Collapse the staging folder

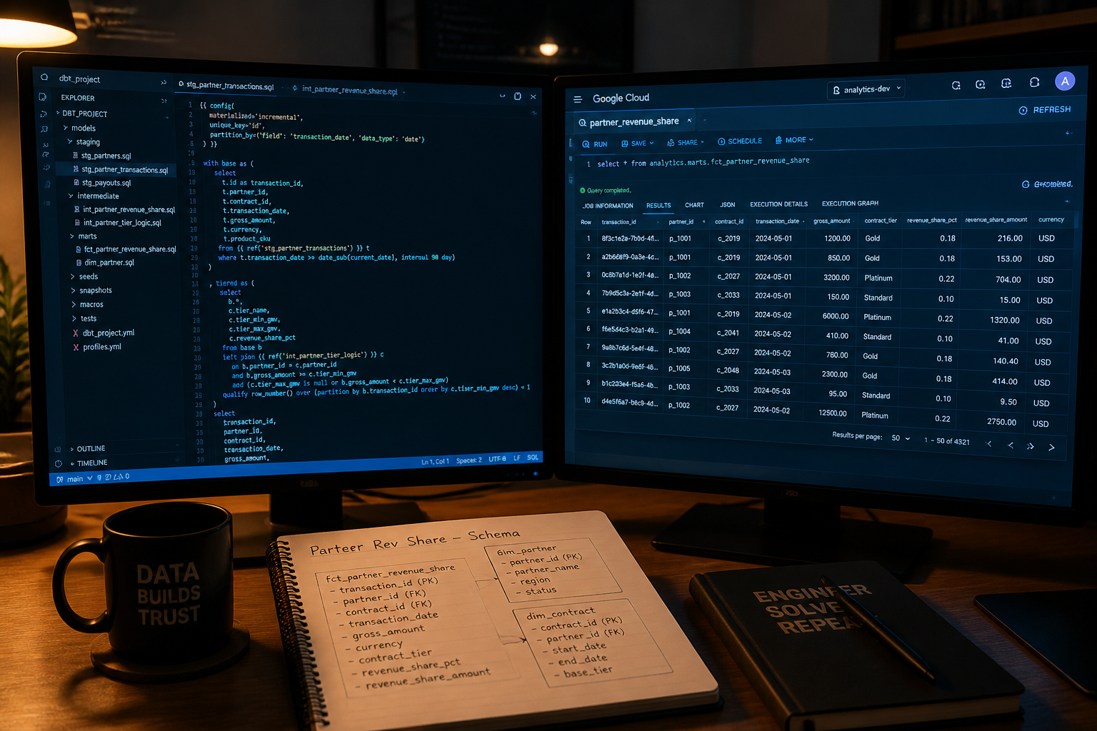point(84,142)
